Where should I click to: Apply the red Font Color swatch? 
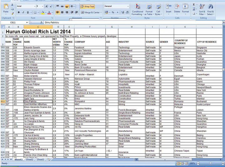[x=49, y=13]
